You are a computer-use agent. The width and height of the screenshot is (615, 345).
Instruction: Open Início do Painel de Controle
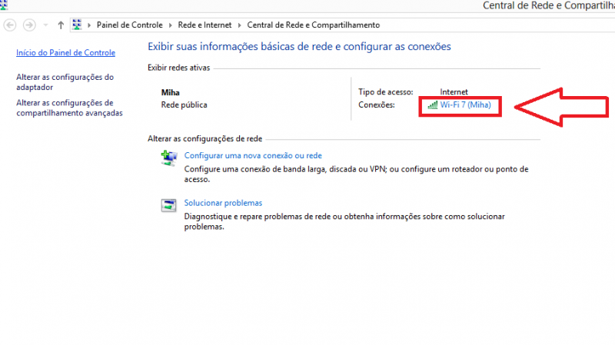pos(65,53)
